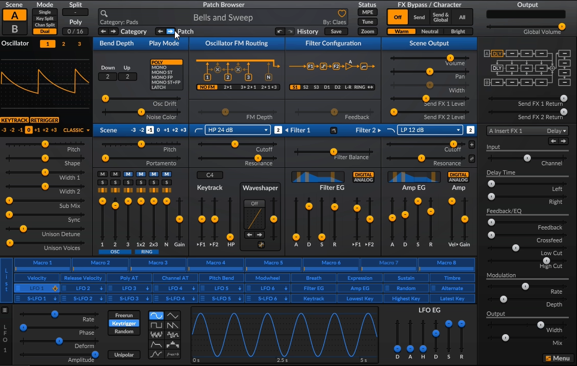Click the Save patch button

tap(336, 31)
